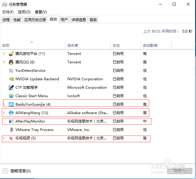Switch to the 详细信息 tab

coord(79,20)
